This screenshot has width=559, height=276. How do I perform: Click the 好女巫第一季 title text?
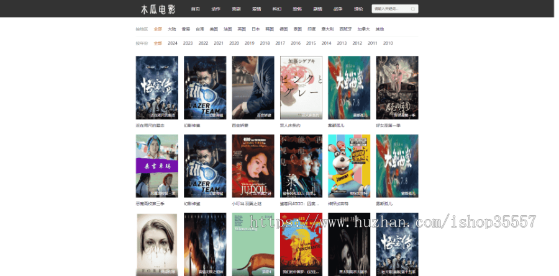[388, 126]
